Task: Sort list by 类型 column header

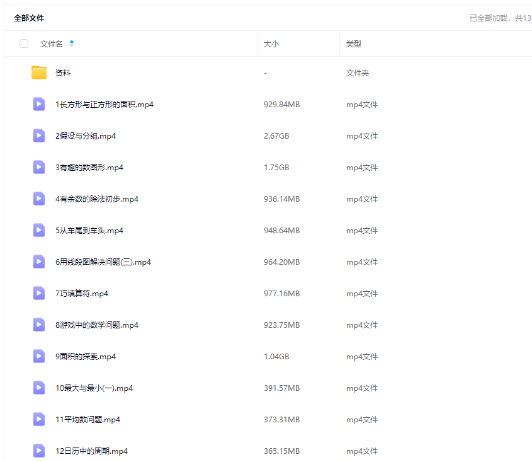Action: click(354, 44)
